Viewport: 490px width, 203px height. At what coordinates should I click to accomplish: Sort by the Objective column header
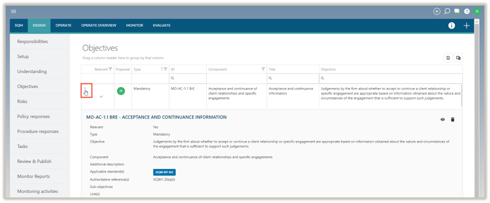pos(328,69)
